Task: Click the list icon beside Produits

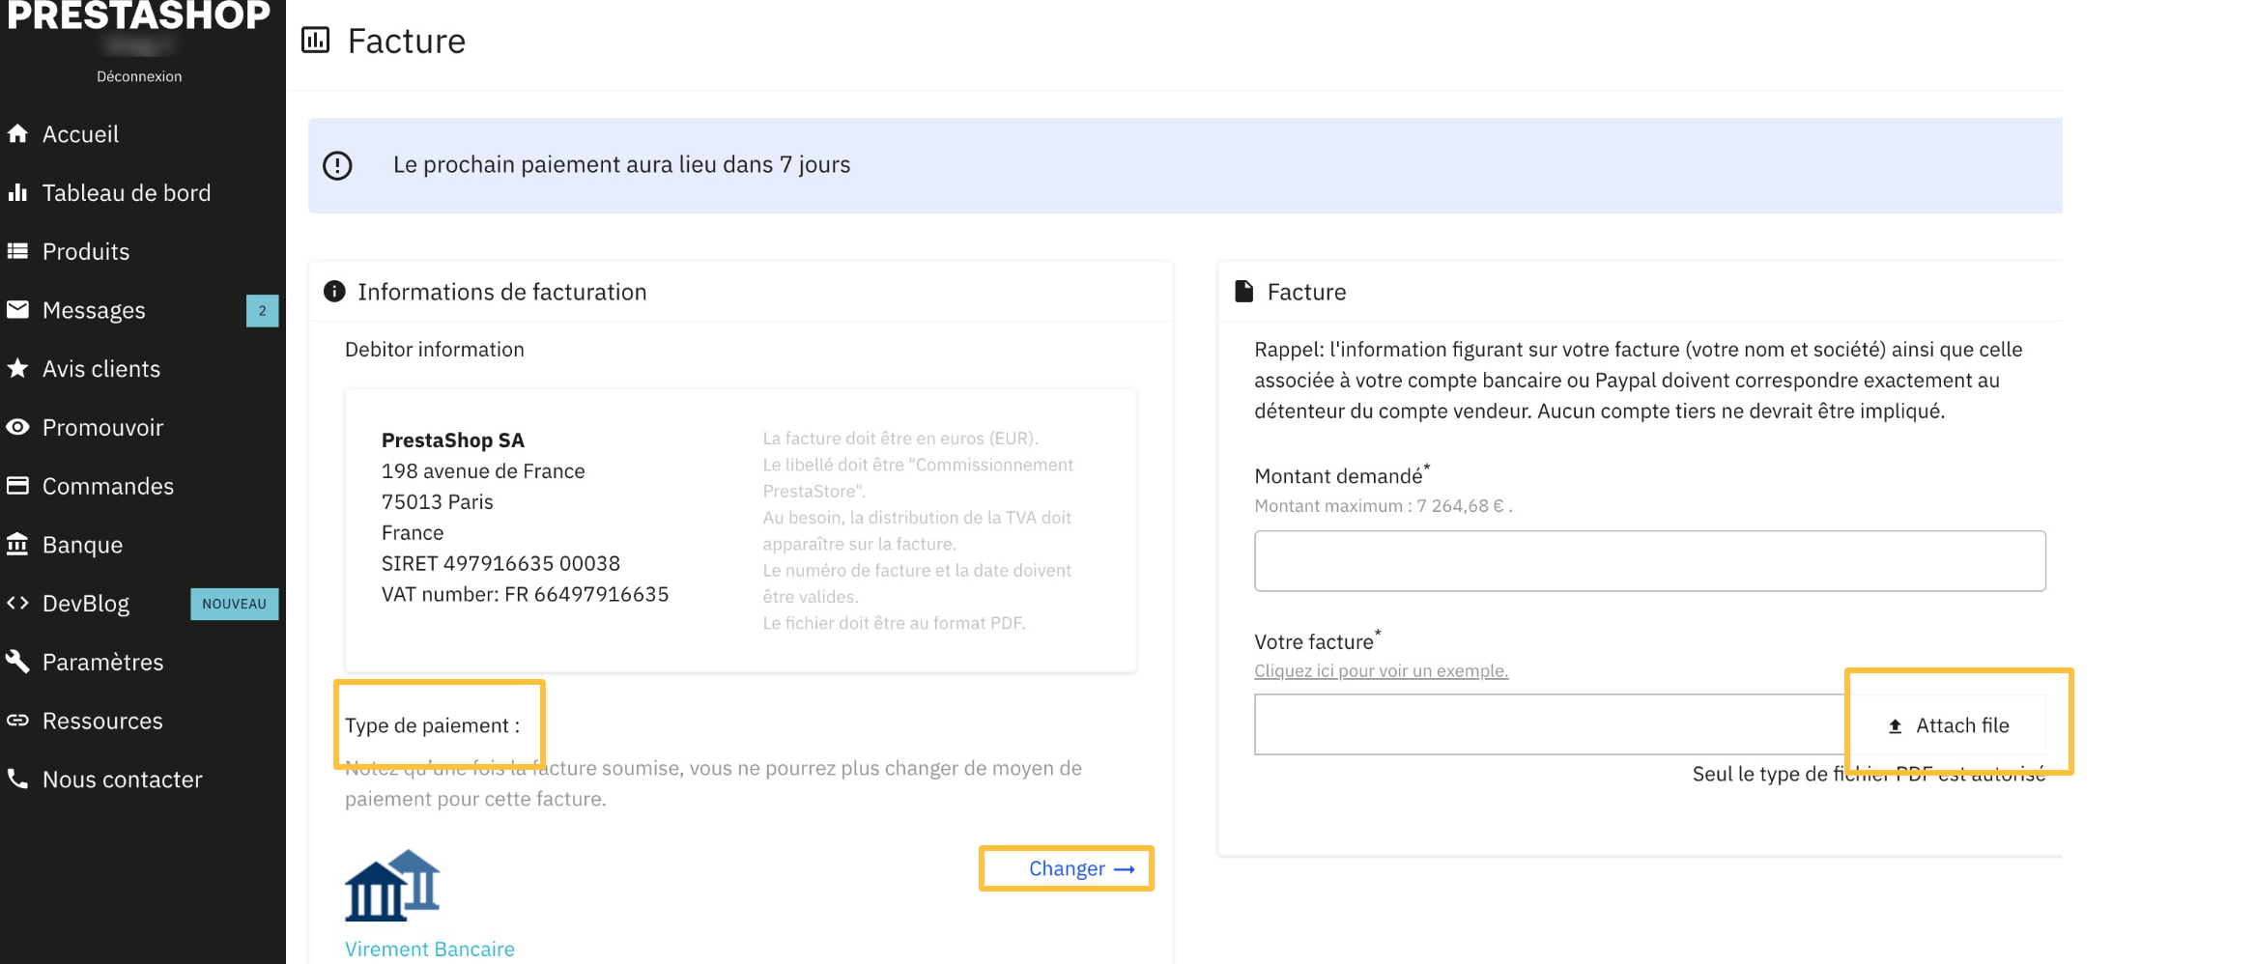Action: click(17, 251)
